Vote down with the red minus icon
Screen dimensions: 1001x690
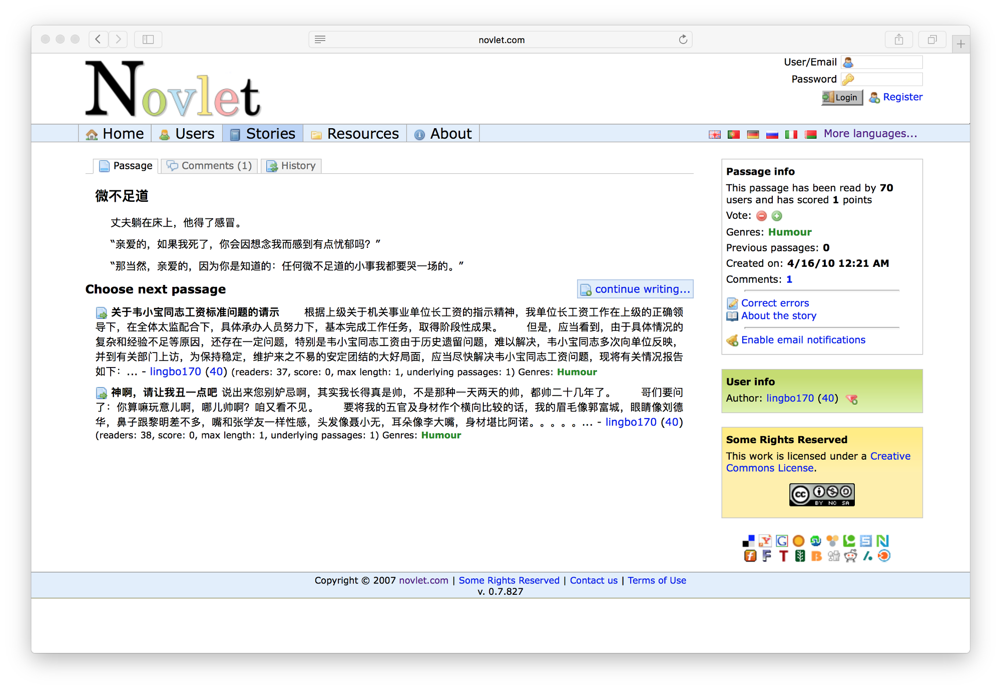(x=761, y=216)
